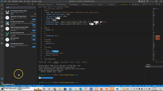
Task: Click Go Live in status bar
Action: [x=148, y=86]
